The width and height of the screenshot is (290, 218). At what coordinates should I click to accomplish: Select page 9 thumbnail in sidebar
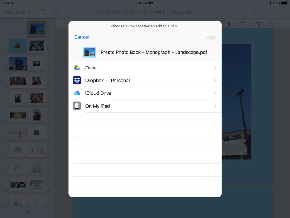click(x=37, y=98)
